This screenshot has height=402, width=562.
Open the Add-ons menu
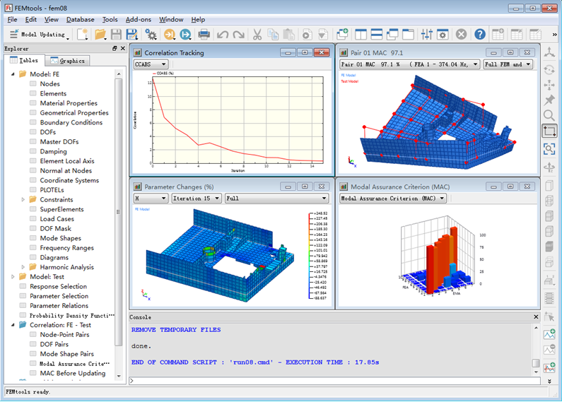139,20
